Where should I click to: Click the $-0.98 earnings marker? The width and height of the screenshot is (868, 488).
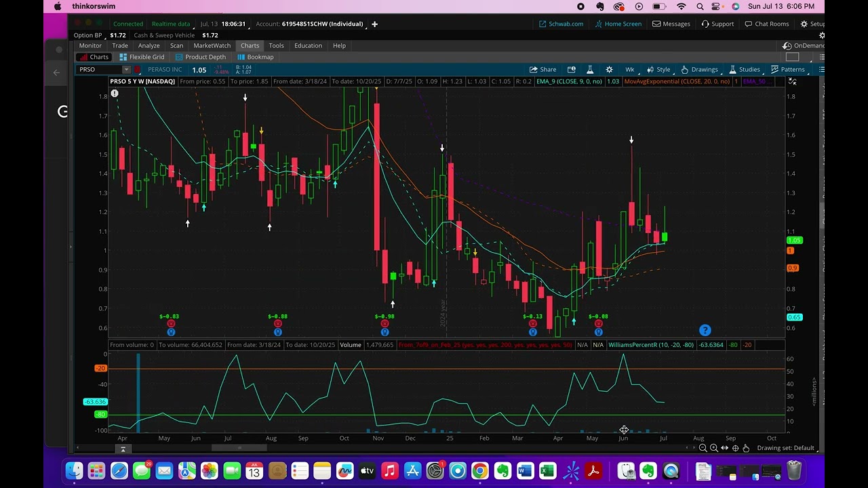pos(384,317)
